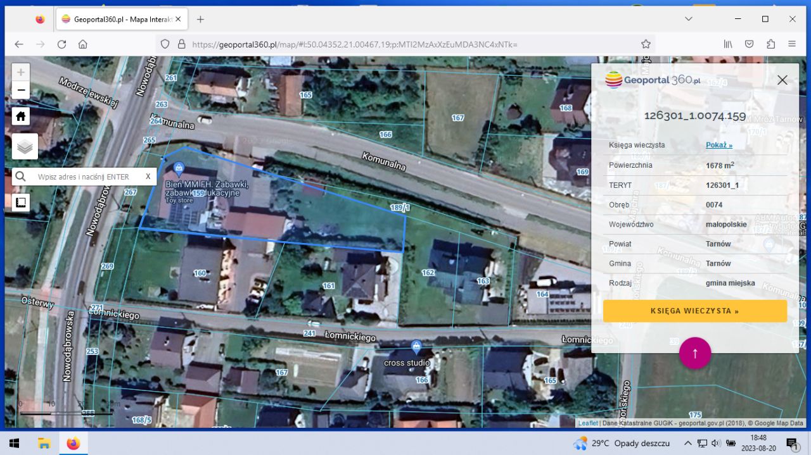Viewport: 811px width, 455px height.
Task: Click the Pokaż » land register link
Action: [x=718, y=145]
